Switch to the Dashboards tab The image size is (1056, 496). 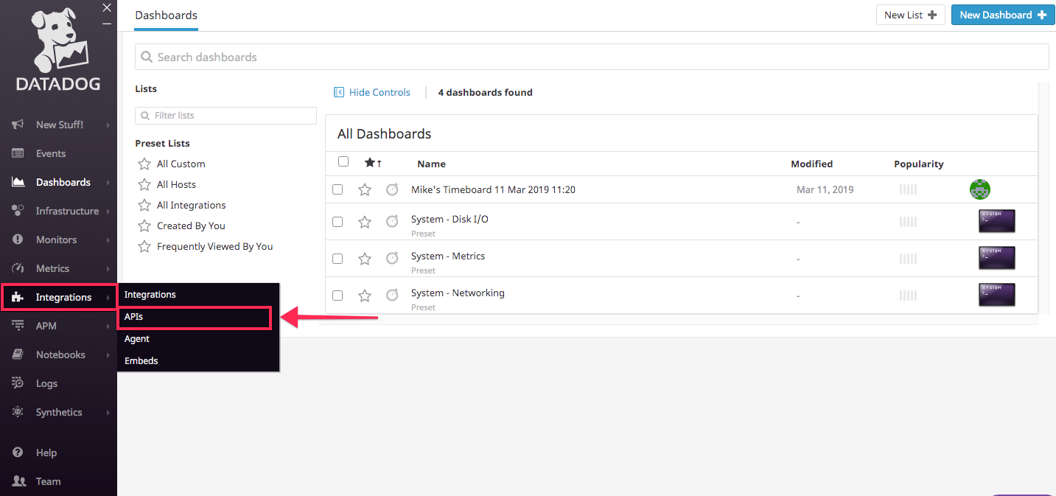click(x=166, y=15)
